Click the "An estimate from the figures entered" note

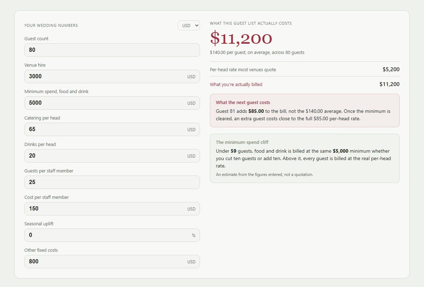click(264, 175)
